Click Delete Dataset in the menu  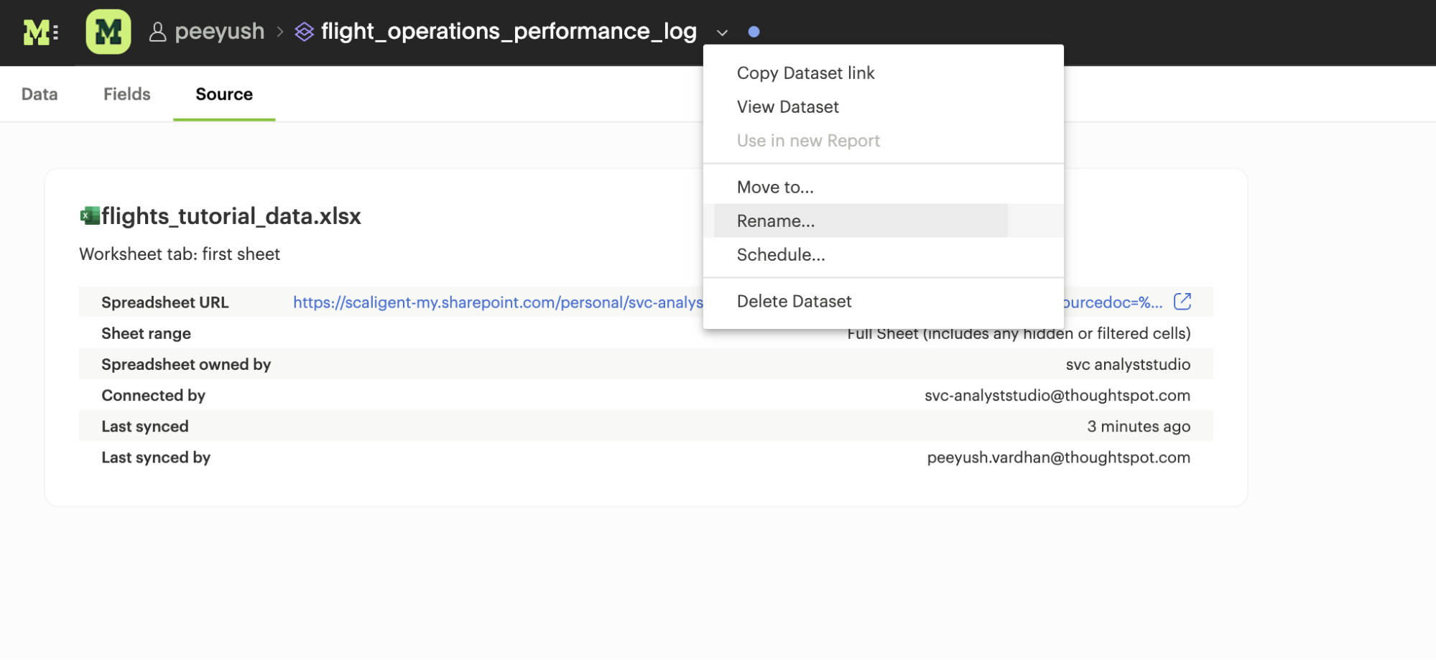click(794, 302)
